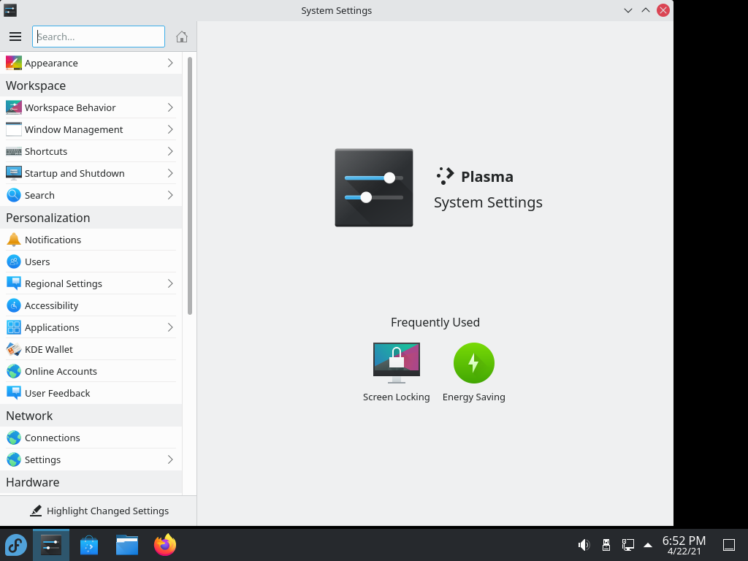
Task: Open Startup and Shutdown settings
Action: [x=91, y=173]
